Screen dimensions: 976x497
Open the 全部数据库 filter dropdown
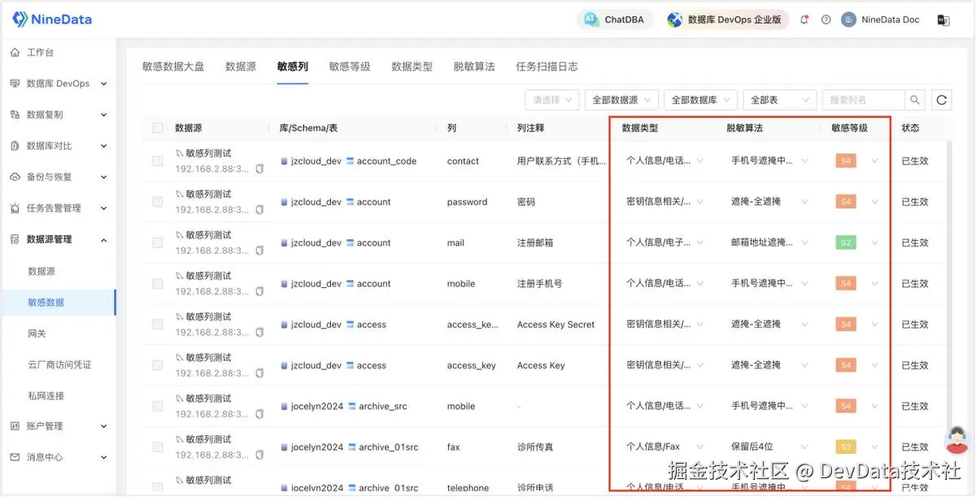700,100
